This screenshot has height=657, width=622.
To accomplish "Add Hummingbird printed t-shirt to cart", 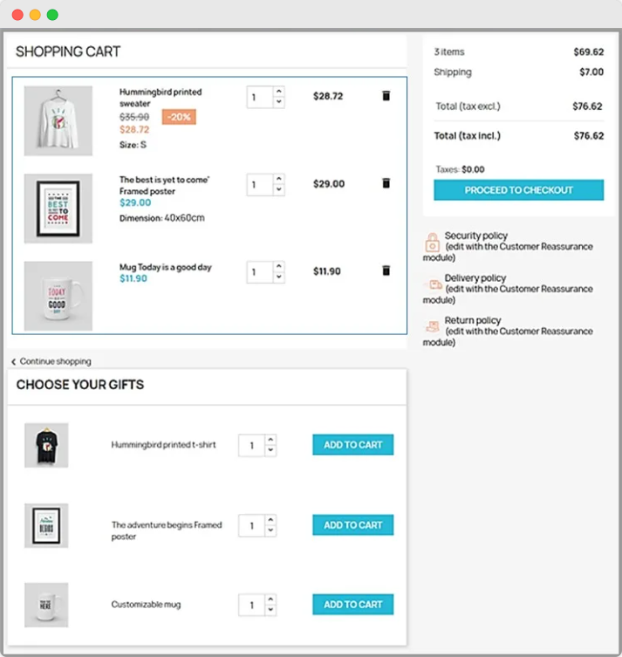I will tap(353, 445).
